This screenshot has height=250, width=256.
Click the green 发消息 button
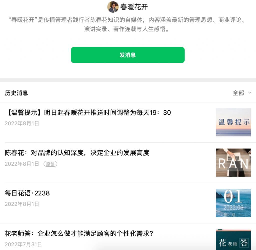128,55
